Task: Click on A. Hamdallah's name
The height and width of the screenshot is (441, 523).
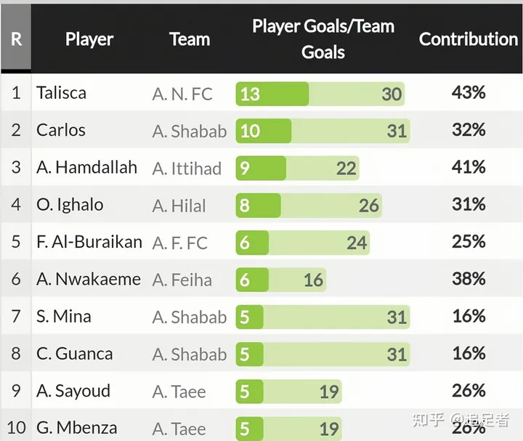Action: [86, 168]
